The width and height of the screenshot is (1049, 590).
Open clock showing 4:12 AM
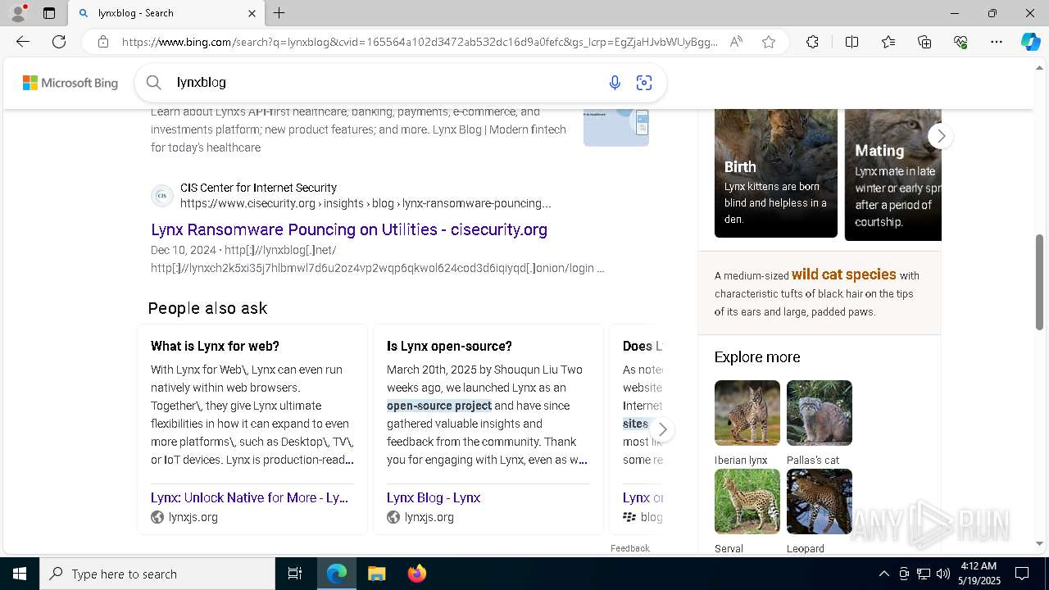[x=979, y=574]
